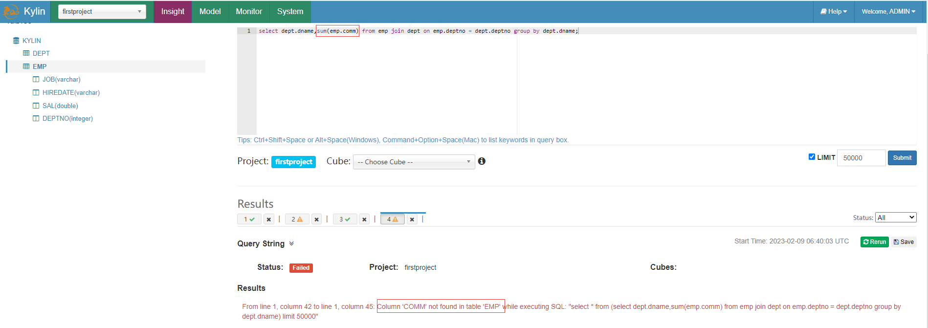928x328 pixels.
Task: Toggle the LIMIT checkbox
Action: point(812,157)
